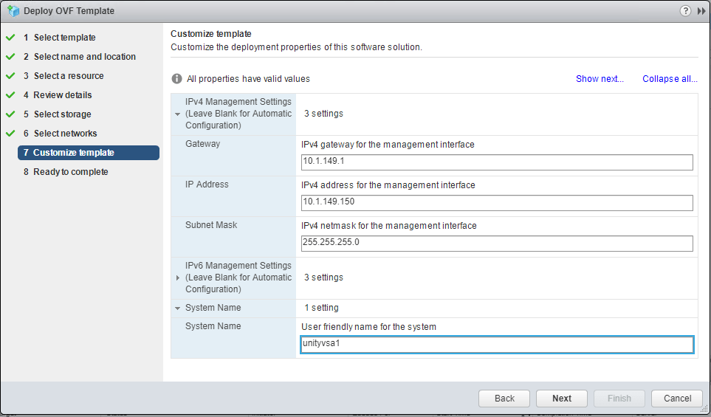Collapse the IPv4 Management Settings section
711x417 pixels.
pyautogui.click(x=177, y=114)
